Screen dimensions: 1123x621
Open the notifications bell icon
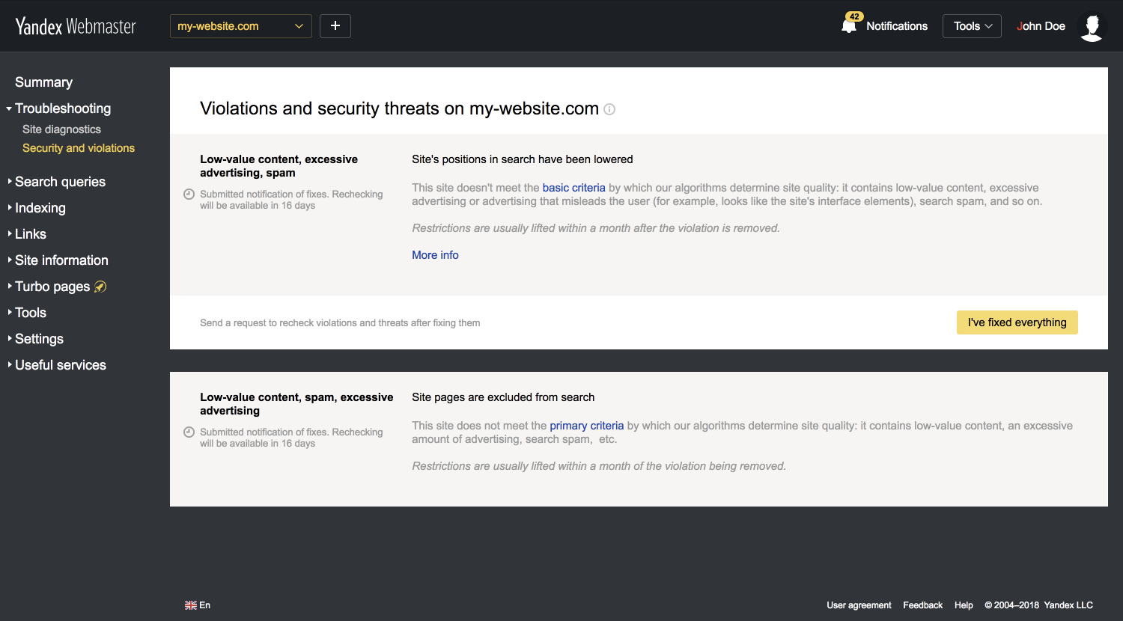click(x=849, y=26)
